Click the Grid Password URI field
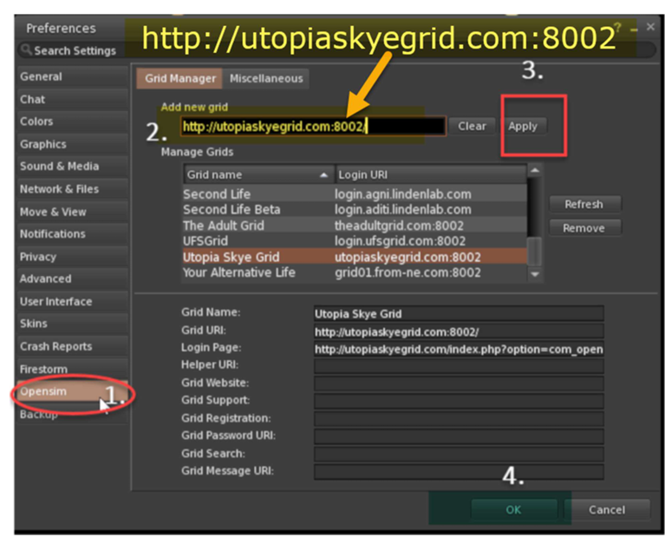671x537 pixels. (x=459, y=436)
